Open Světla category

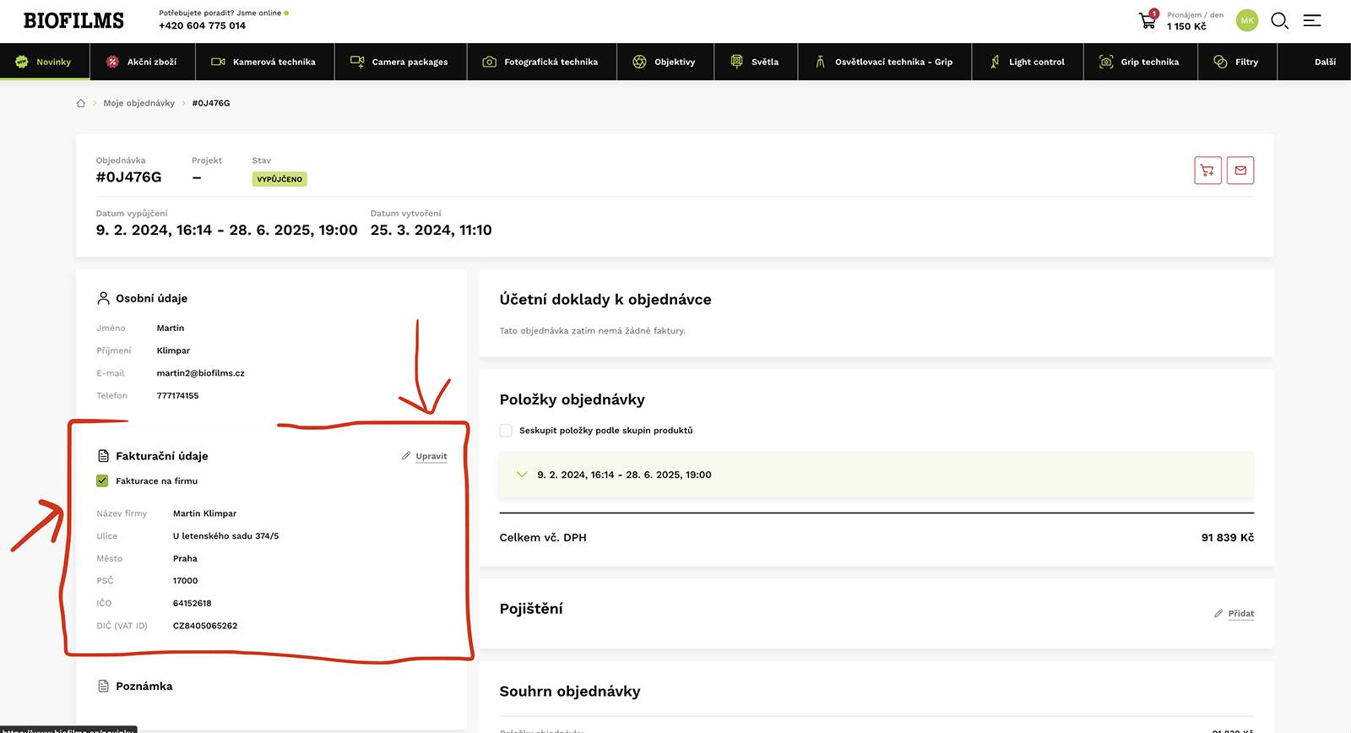pos(756,62)
